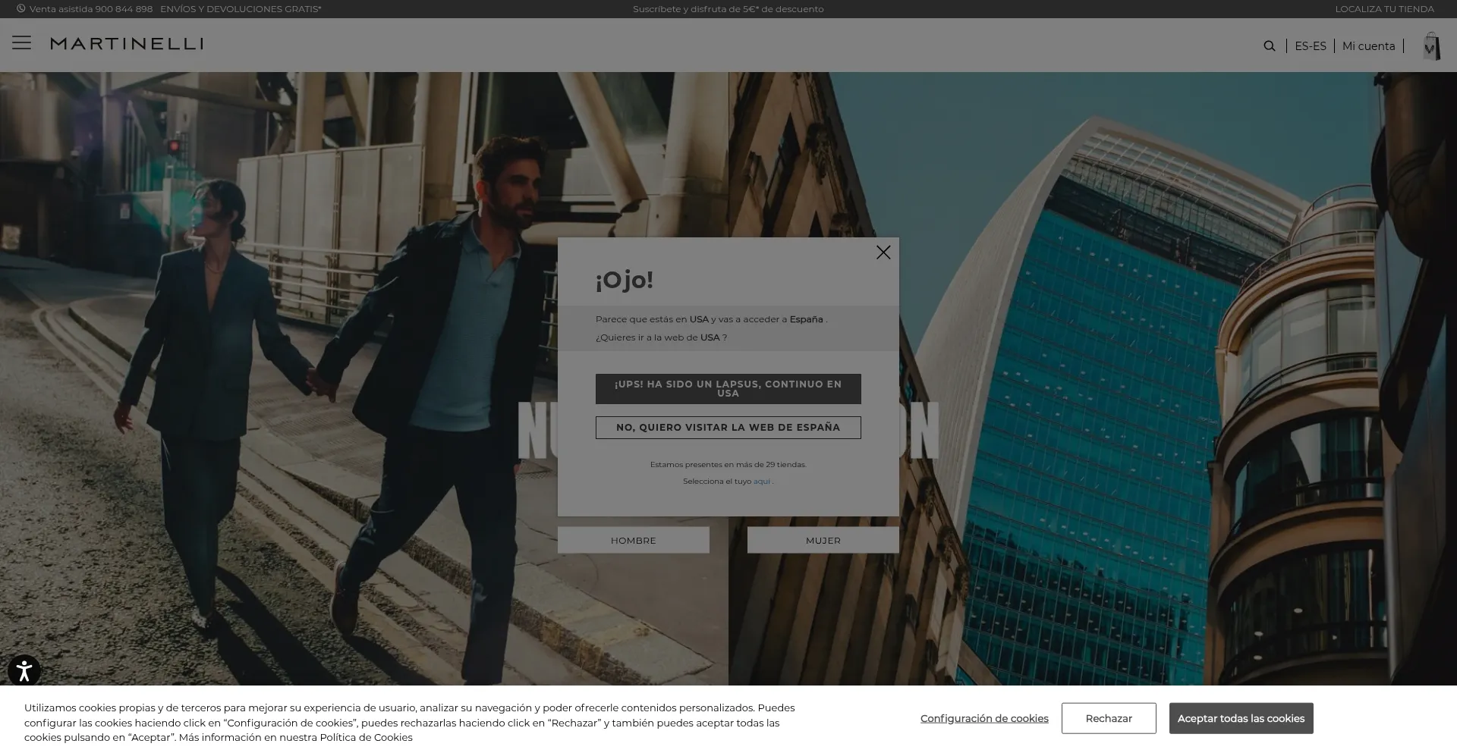Open the shopping bag cart

[x=1430, y=47]
